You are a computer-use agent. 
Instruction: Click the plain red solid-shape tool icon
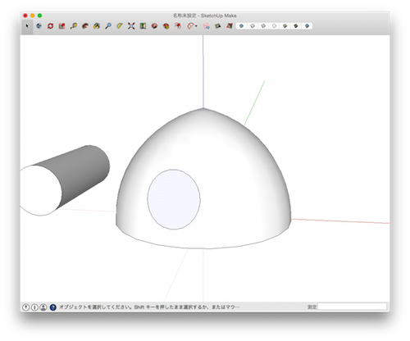click(154, 26)
